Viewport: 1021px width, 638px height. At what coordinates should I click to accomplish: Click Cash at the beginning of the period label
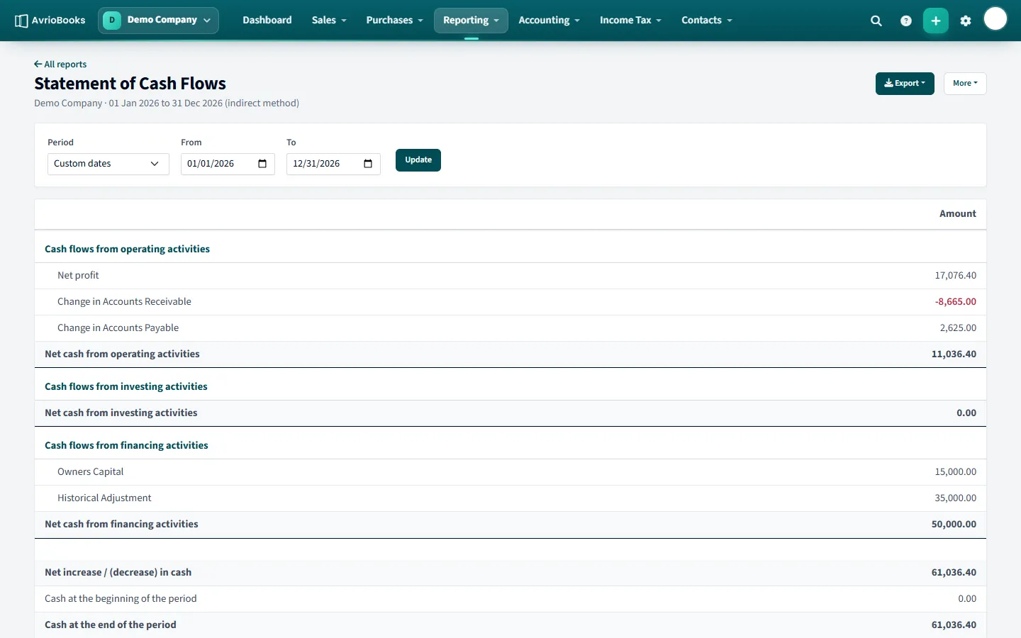click(121, 599)
